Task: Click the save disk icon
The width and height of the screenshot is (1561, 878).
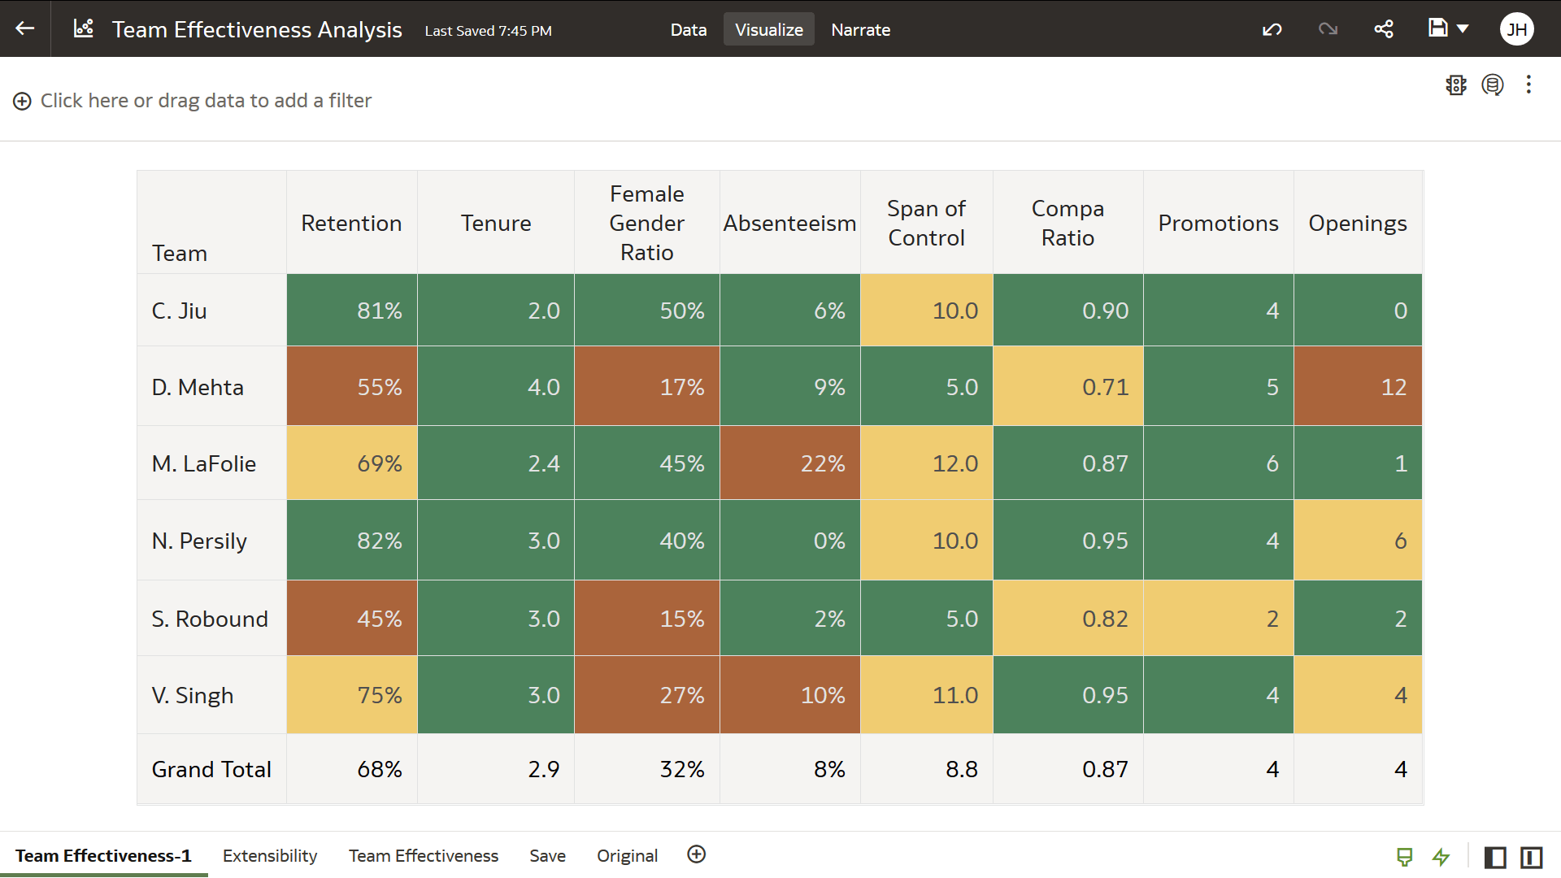Action: click(x=1437, y=28)
